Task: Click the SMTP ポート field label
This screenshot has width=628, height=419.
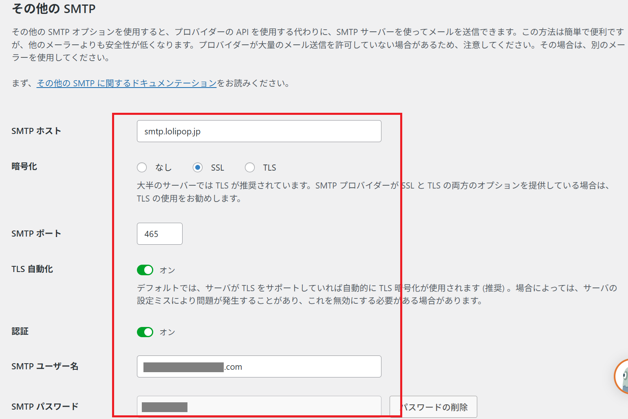Action: pyautogui.click(x=36, y=234)
